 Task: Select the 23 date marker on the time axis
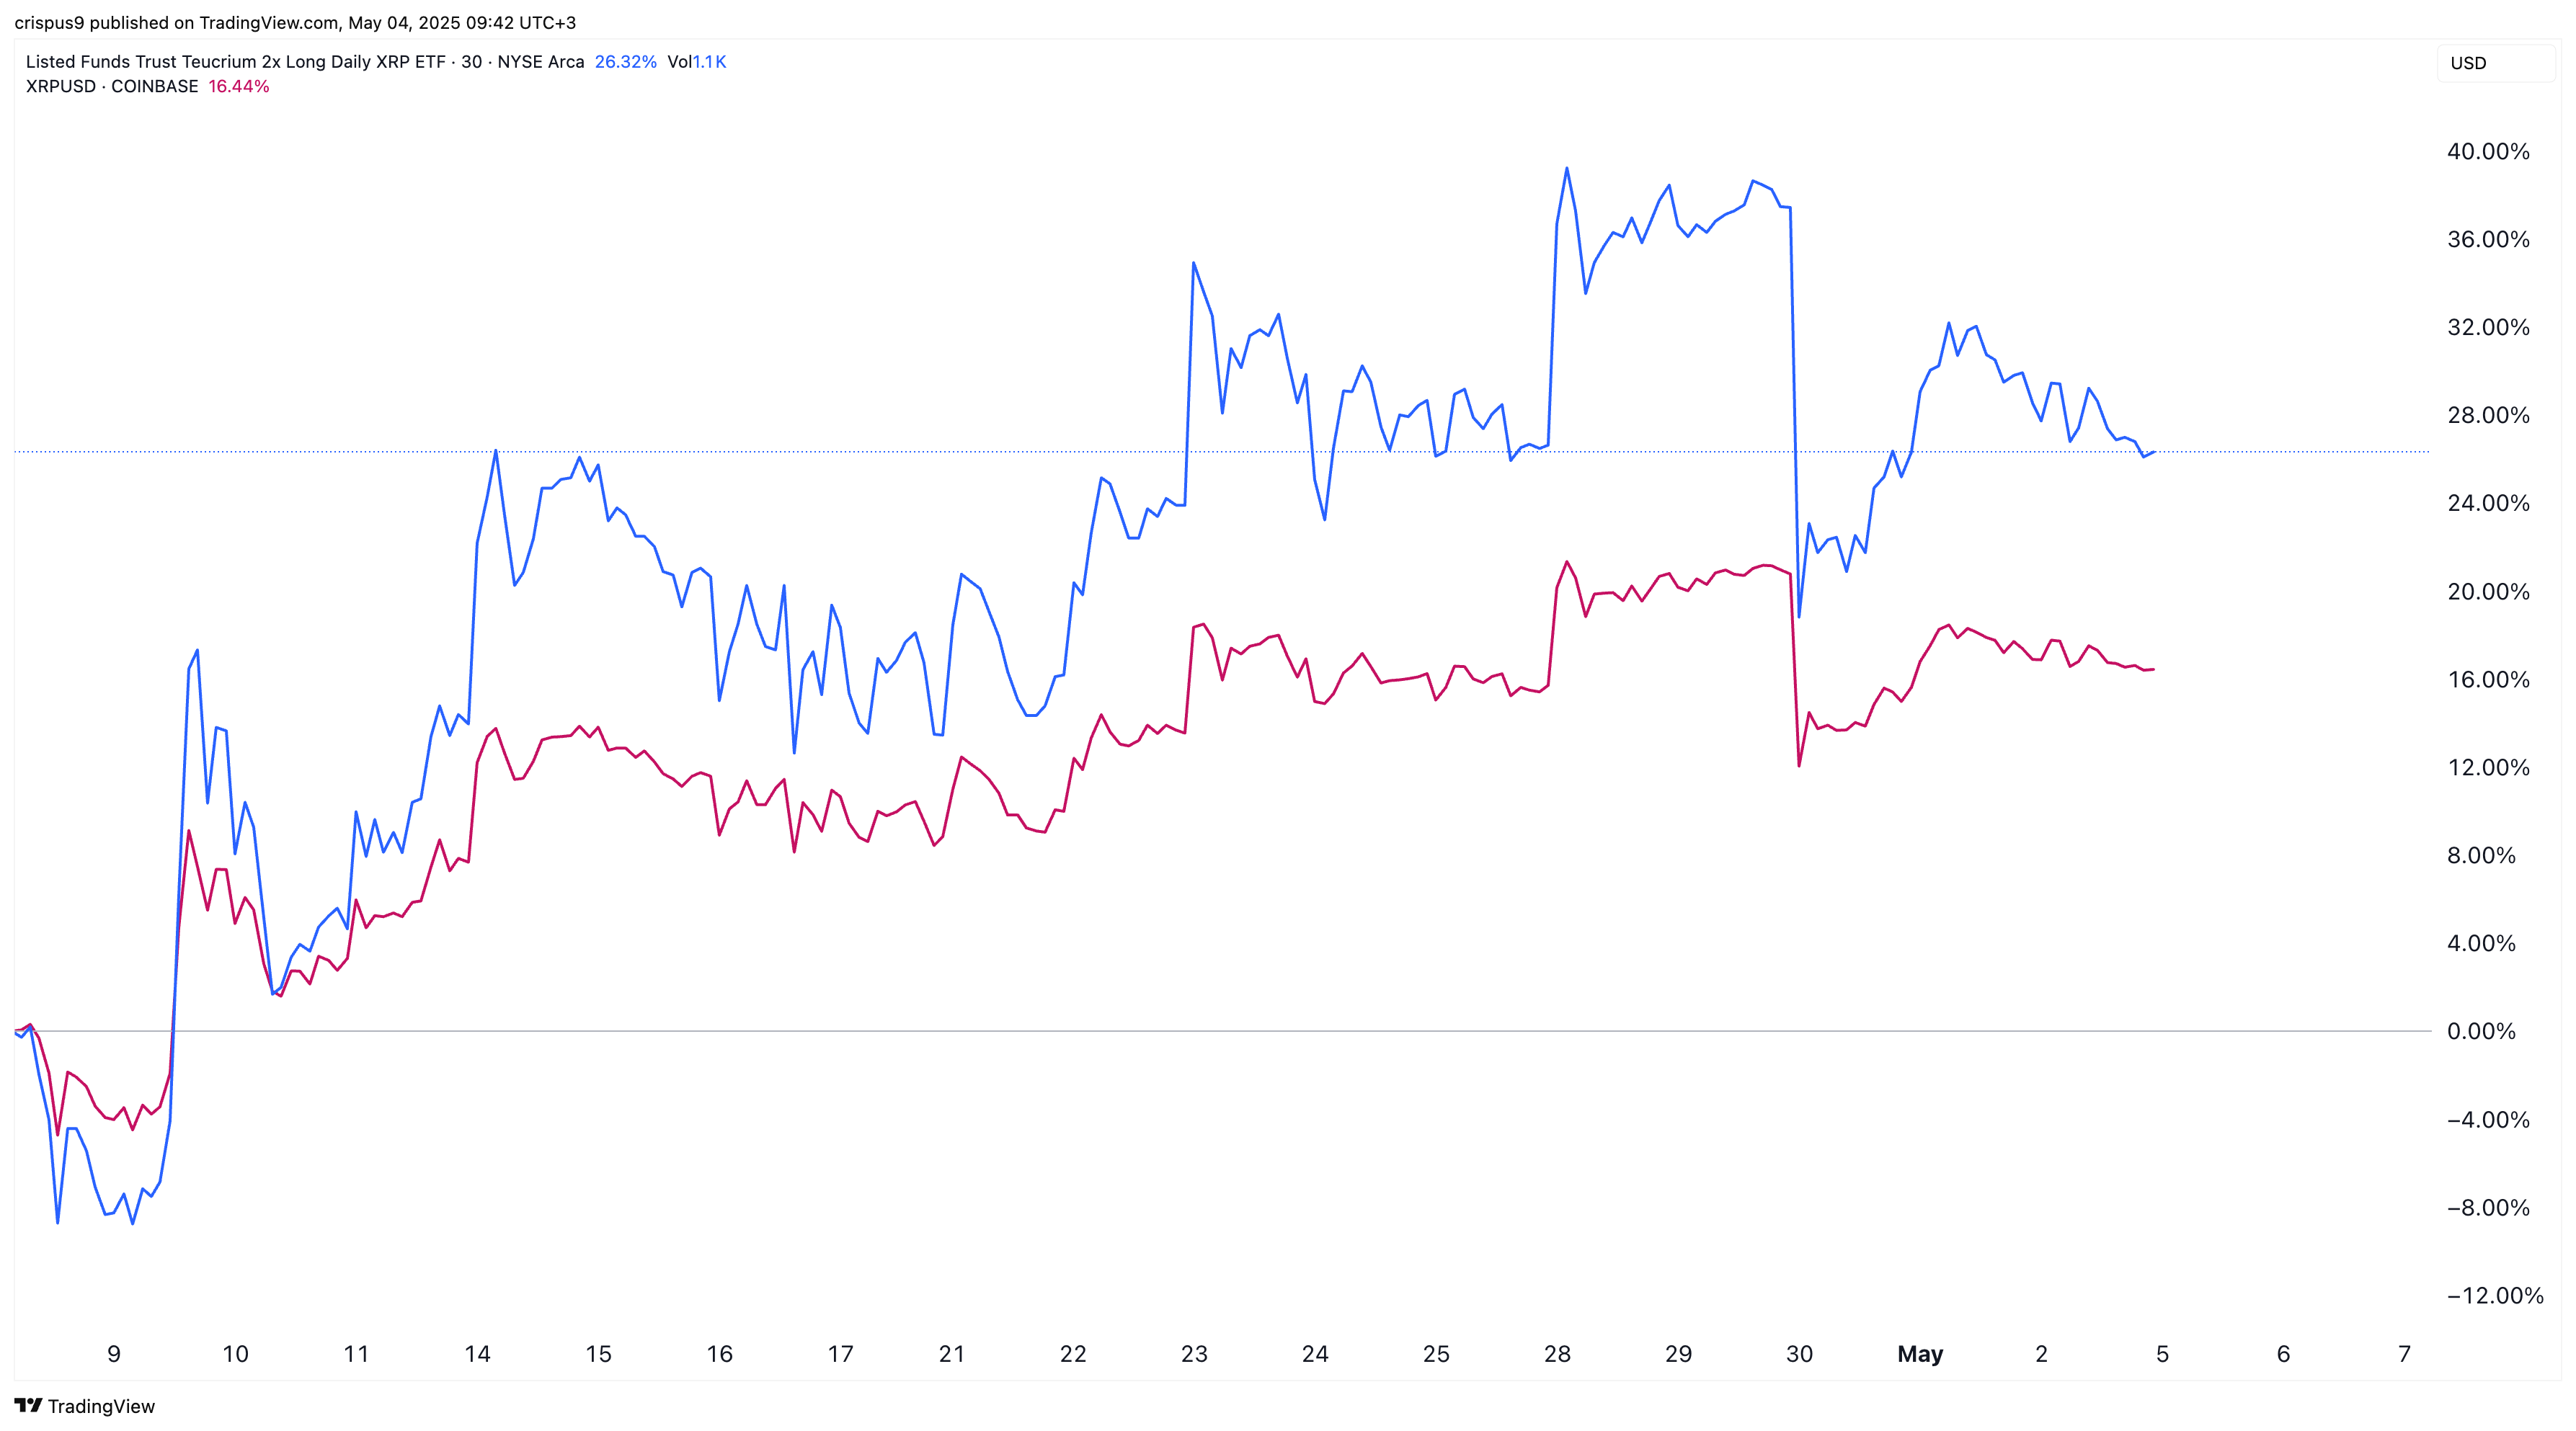click(1194, 1354)
